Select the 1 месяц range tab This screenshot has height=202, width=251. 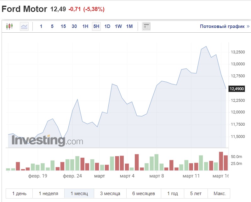[79, 194]
